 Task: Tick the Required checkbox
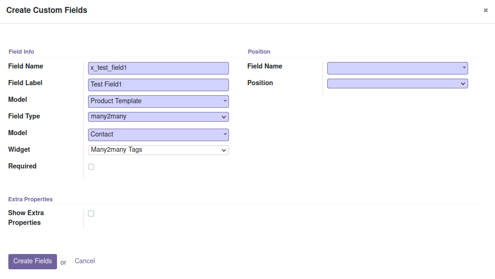pos(91,167)
